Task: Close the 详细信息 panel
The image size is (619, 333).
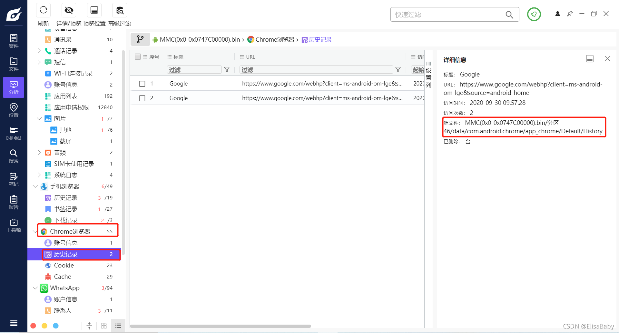Action: click(x=607, y=59)
